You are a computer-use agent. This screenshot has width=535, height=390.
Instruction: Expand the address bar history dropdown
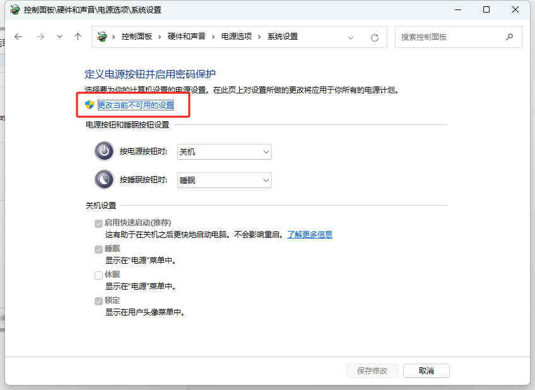coord(351,38)
